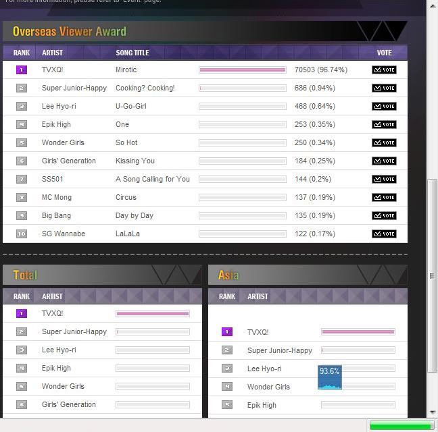Vote for SG Wannabe LaLaLa
Viewport: 438px width, 432px height.
pyautogui.click(x=384, y=234)
